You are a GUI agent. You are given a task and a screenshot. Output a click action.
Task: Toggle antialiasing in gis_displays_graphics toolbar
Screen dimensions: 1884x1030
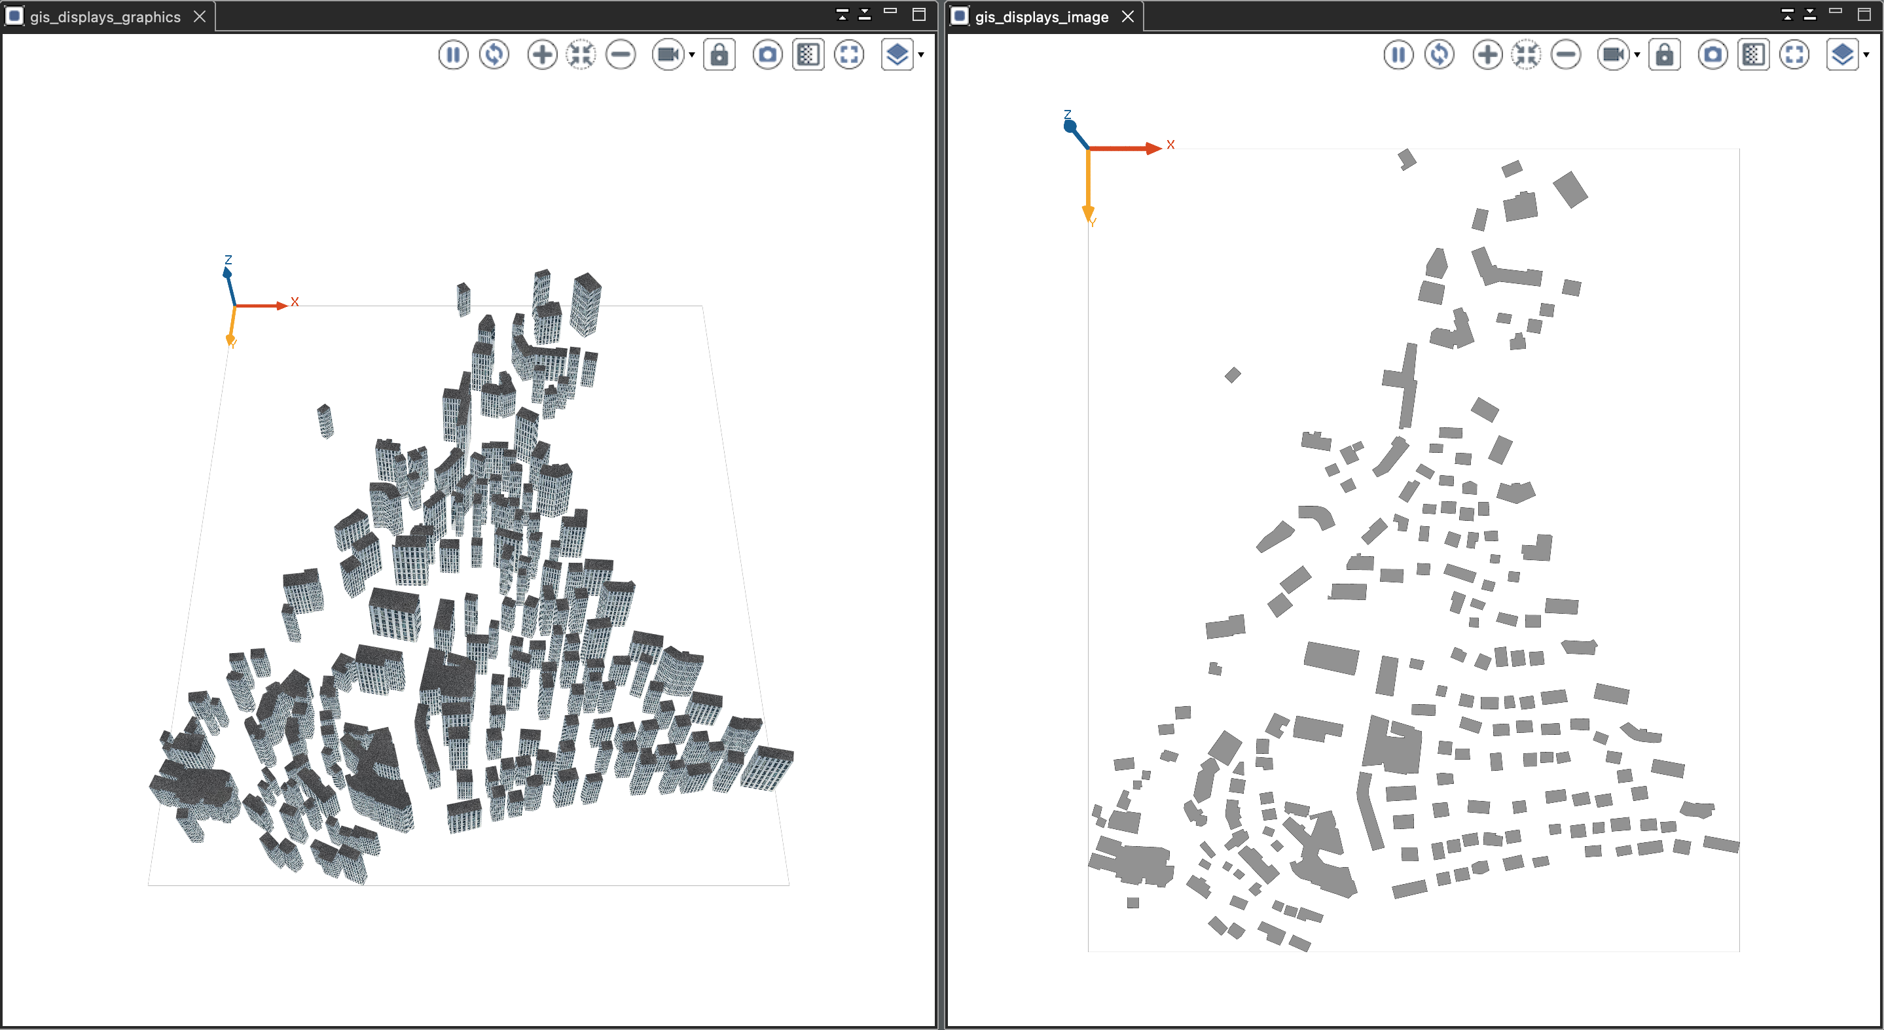[x=808, y=55]
